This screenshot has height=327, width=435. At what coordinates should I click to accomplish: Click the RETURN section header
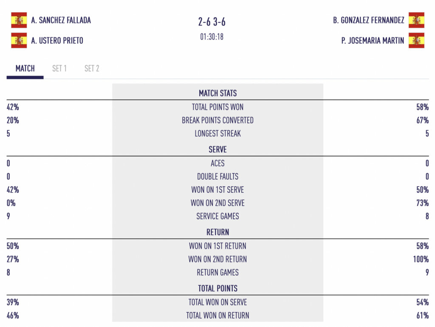point(217,232)
